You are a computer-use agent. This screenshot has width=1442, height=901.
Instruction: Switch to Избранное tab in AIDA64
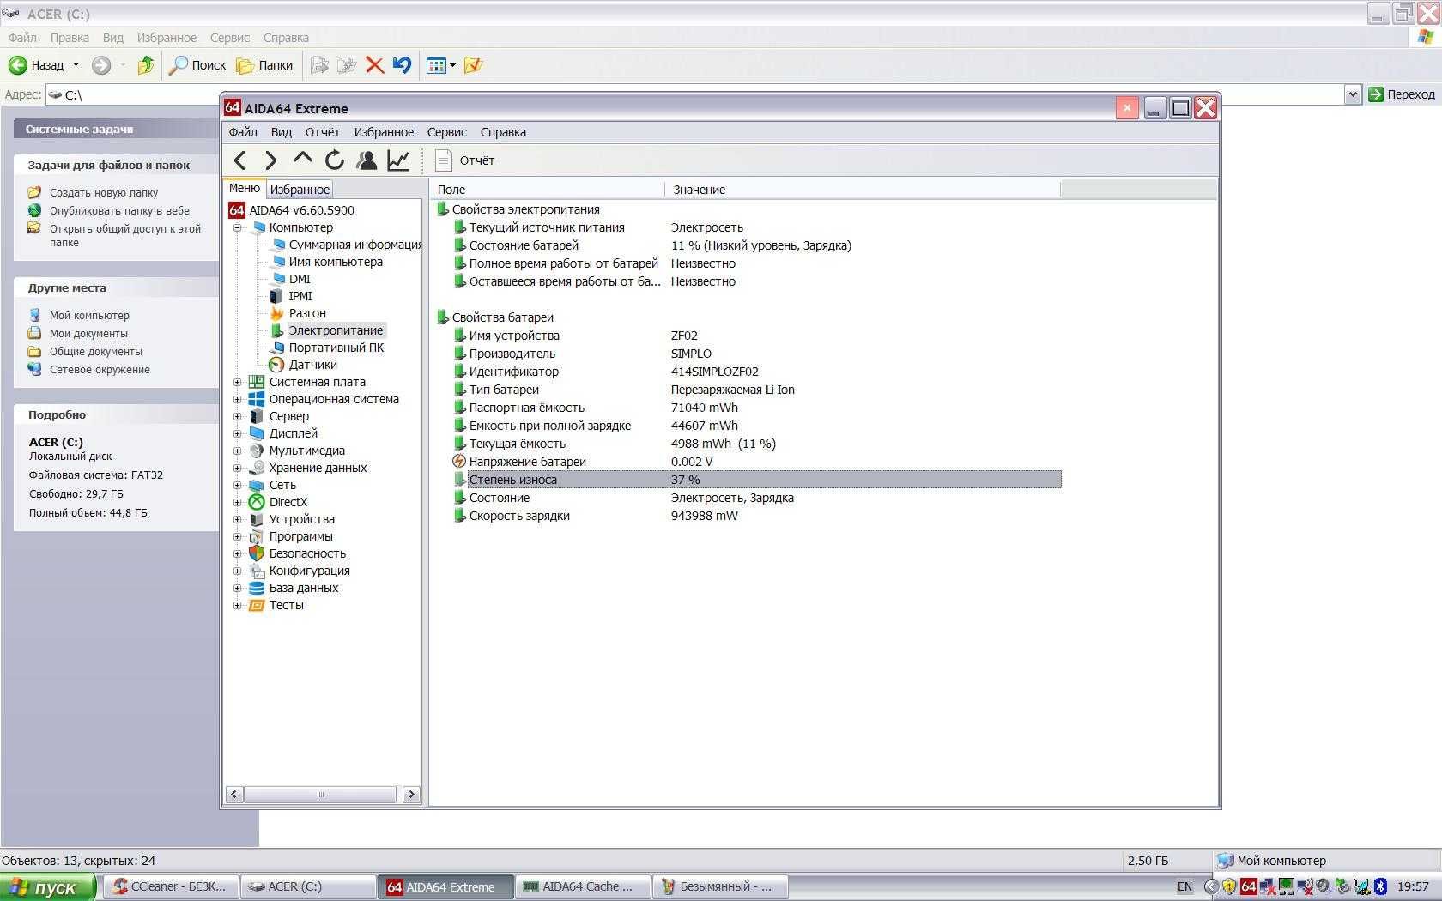[x=299, y=190]
